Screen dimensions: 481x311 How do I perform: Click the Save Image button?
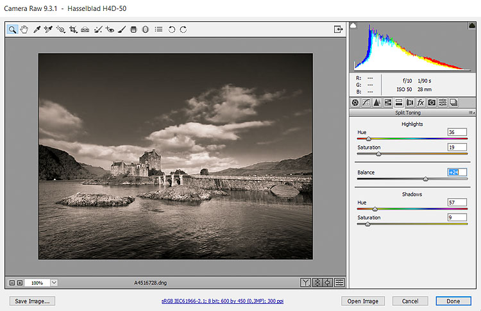point(32,301)
